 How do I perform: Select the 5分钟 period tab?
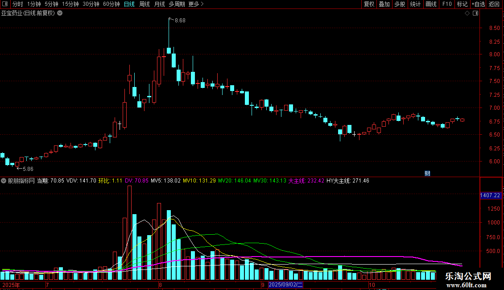click(x=51, y=4)
